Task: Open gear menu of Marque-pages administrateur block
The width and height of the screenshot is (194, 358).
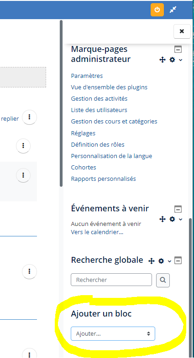Action: tap(175, 60)
